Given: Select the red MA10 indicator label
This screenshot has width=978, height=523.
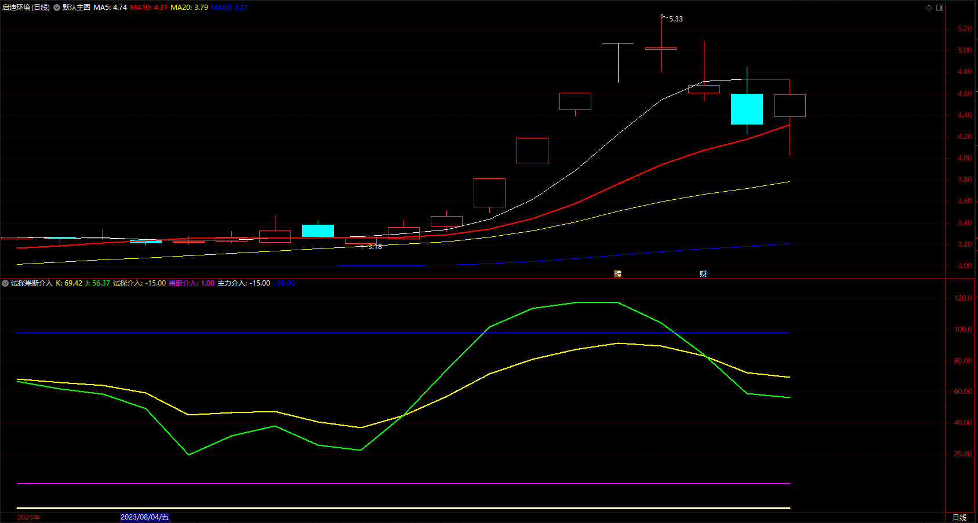Looking at the screenshot, I should 149,8.
